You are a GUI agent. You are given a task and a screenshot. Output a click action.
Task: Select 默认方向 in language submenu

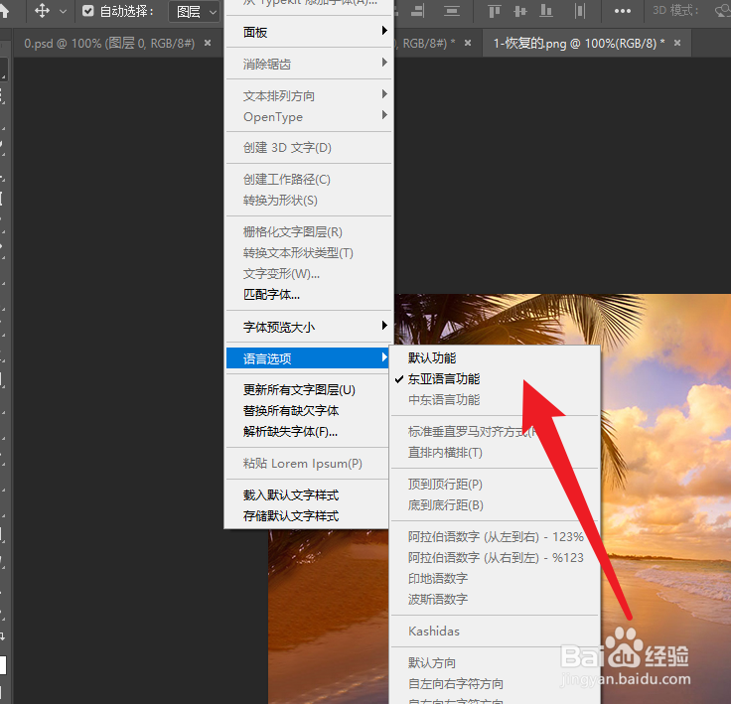click(x=495, y=663)
